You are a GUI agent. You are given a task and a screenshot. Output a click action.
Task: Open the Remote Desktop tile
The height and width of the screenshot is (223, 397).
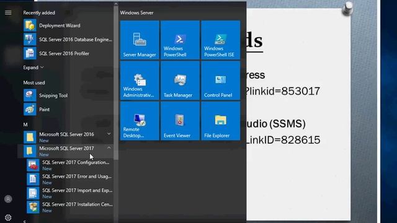click(140, 121)
